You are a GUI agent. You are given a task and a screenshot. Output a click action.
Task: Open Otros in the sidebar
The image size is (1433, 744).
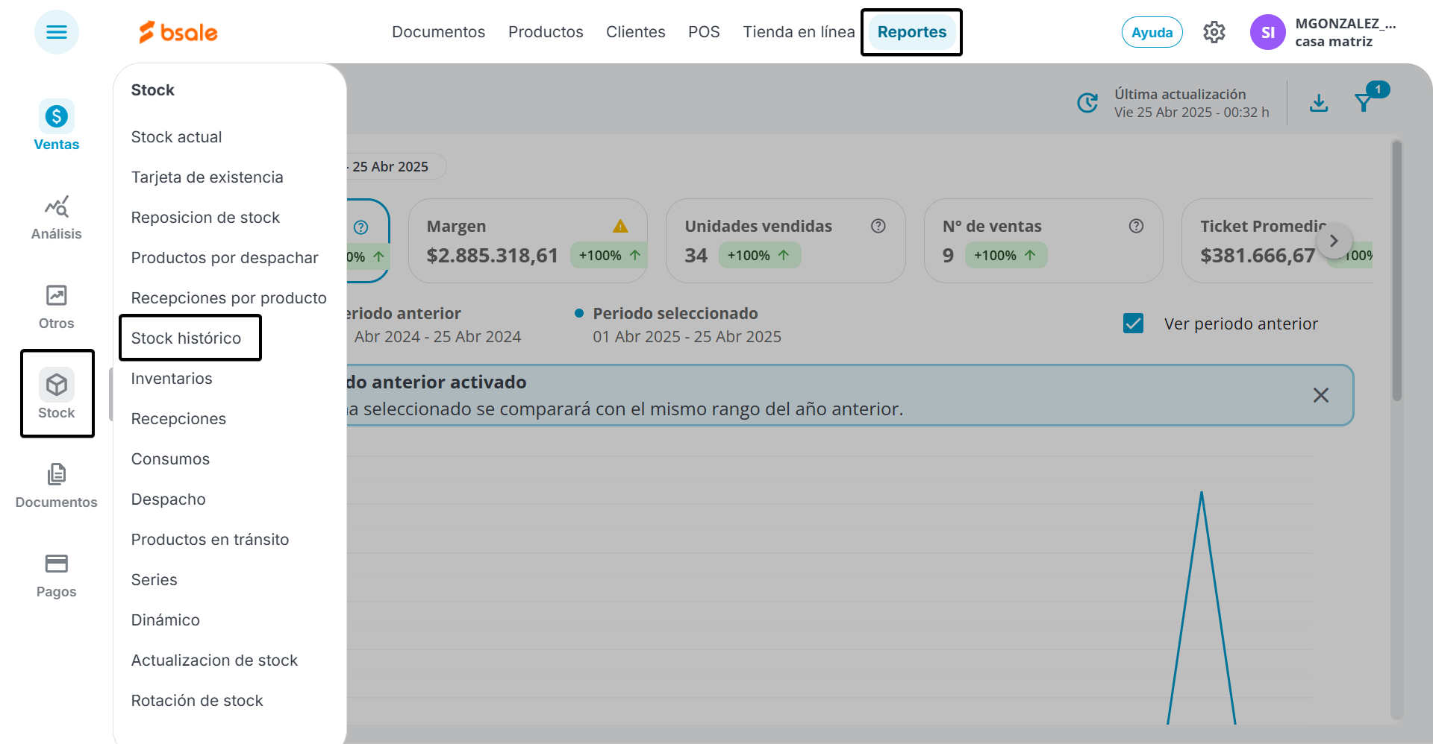57,307
